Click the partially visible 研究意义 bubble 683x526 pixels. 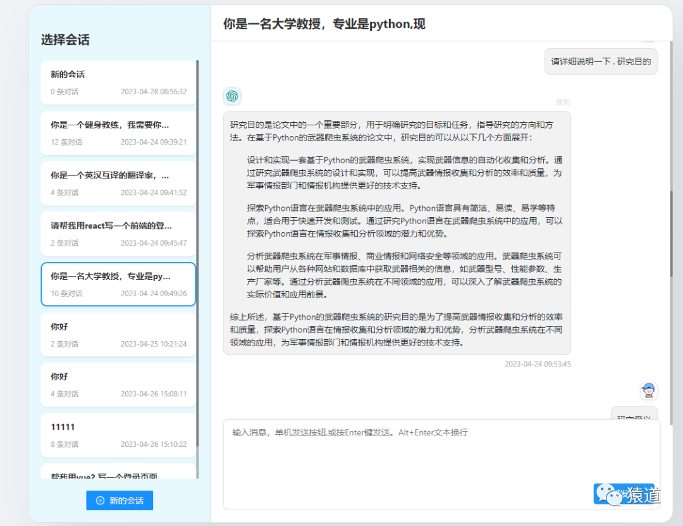click(633, 416)
